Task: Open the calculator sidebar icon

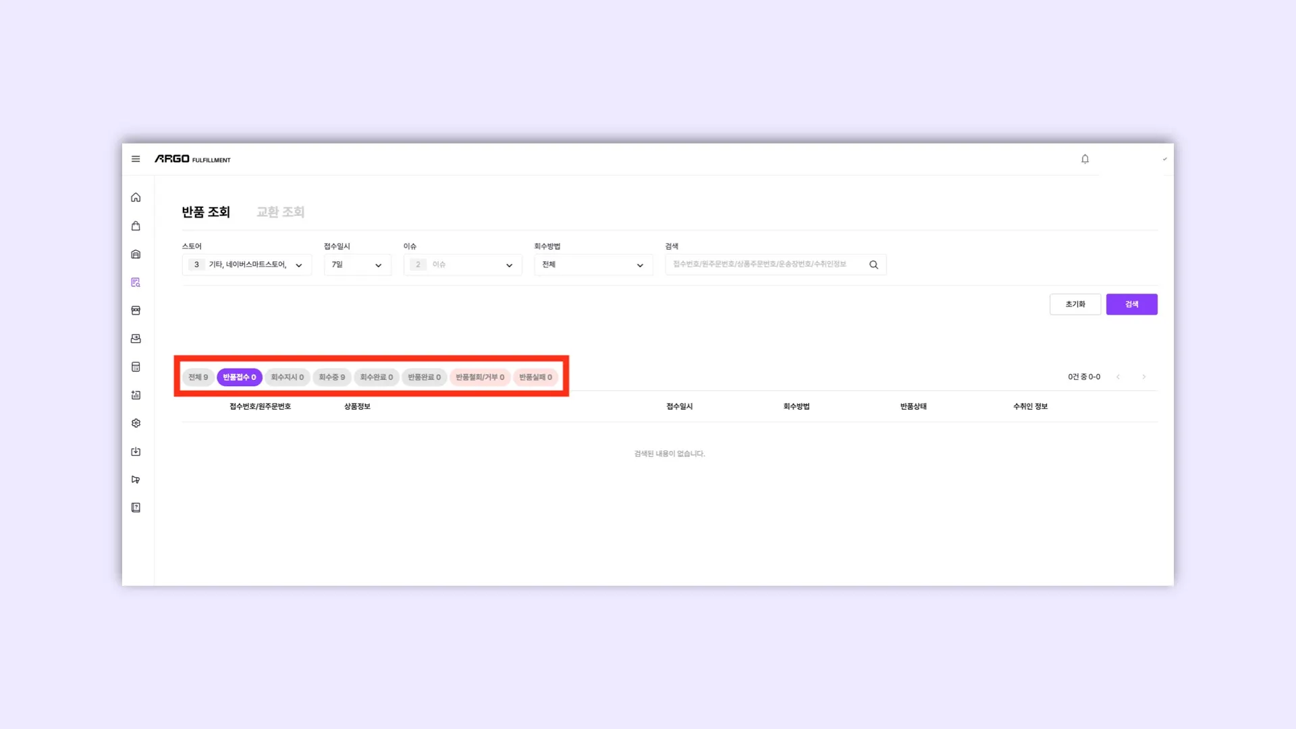Action: pos(136,367)
